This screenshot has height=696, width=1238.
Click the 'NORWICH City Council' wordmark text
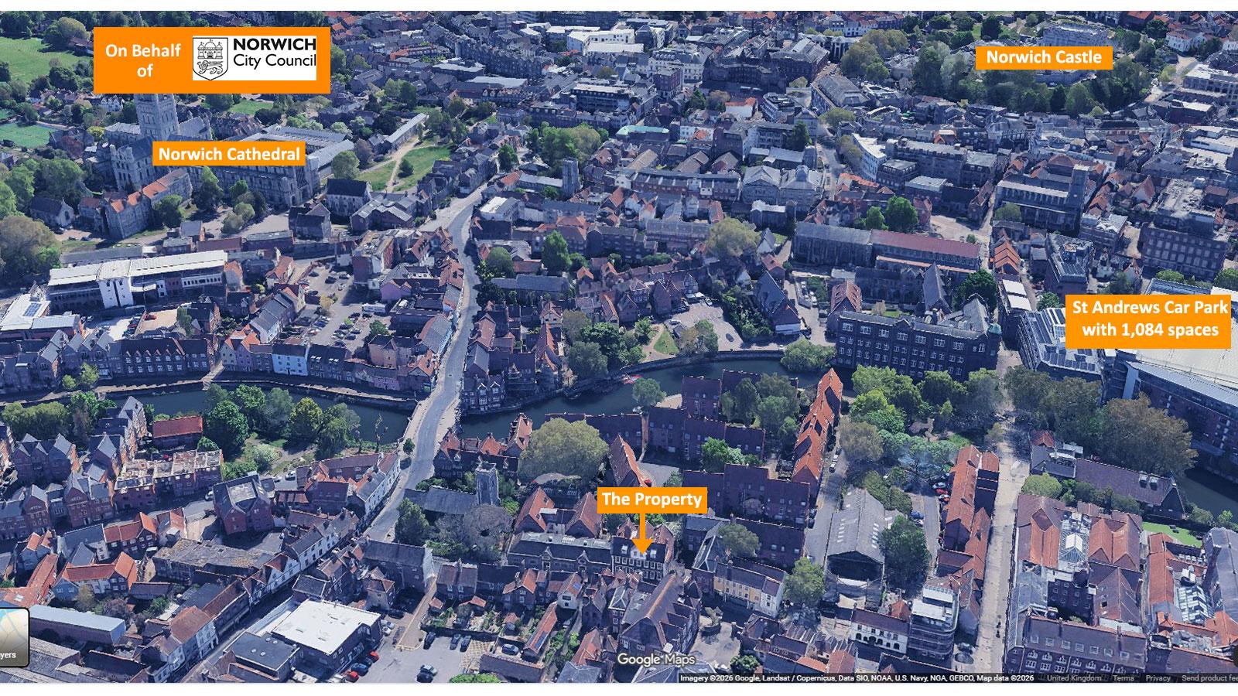point(275,53)
